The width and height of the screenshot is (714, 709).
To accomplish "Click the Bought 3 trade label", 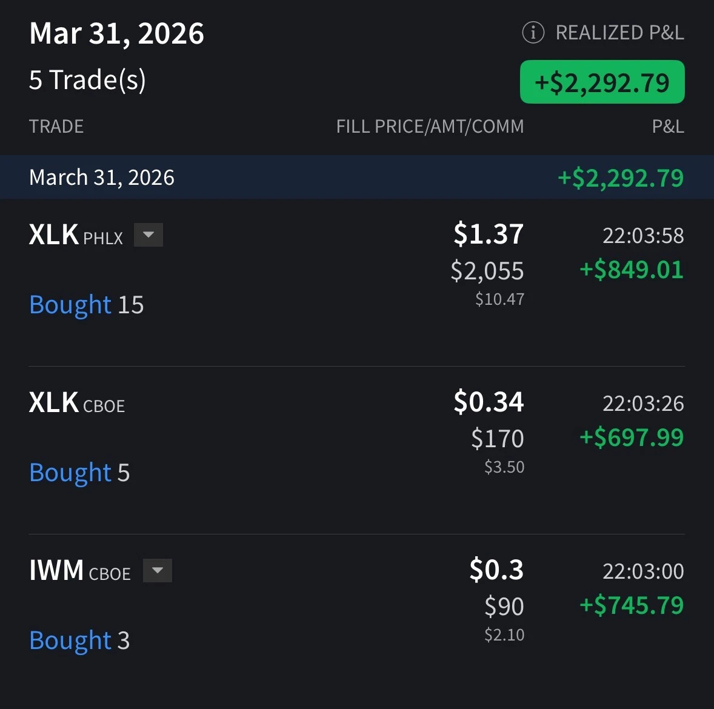I will 79,641.
